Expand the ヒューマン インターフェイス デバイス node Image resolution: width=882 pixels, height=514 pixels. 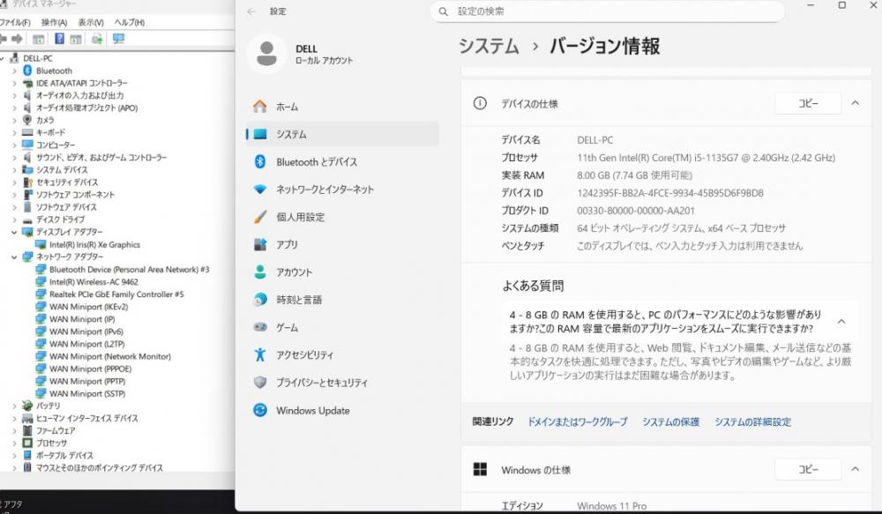(x=14, y=419)
